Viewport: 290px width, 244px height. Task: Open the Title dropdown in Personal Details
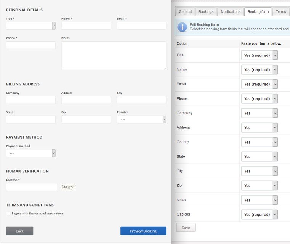click(31, 26)
